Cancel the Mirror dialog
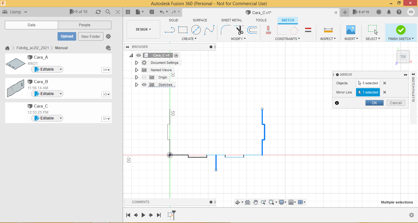418x223 pixels. click(396, 103)
